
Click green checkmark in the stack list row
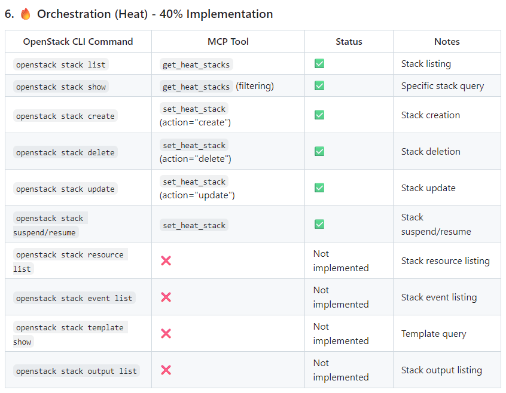(319, 63)
